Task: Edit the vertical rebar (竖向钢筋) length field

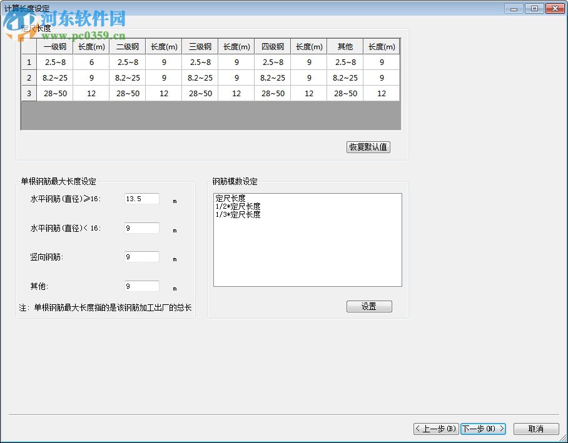Action: coord(141,257)
